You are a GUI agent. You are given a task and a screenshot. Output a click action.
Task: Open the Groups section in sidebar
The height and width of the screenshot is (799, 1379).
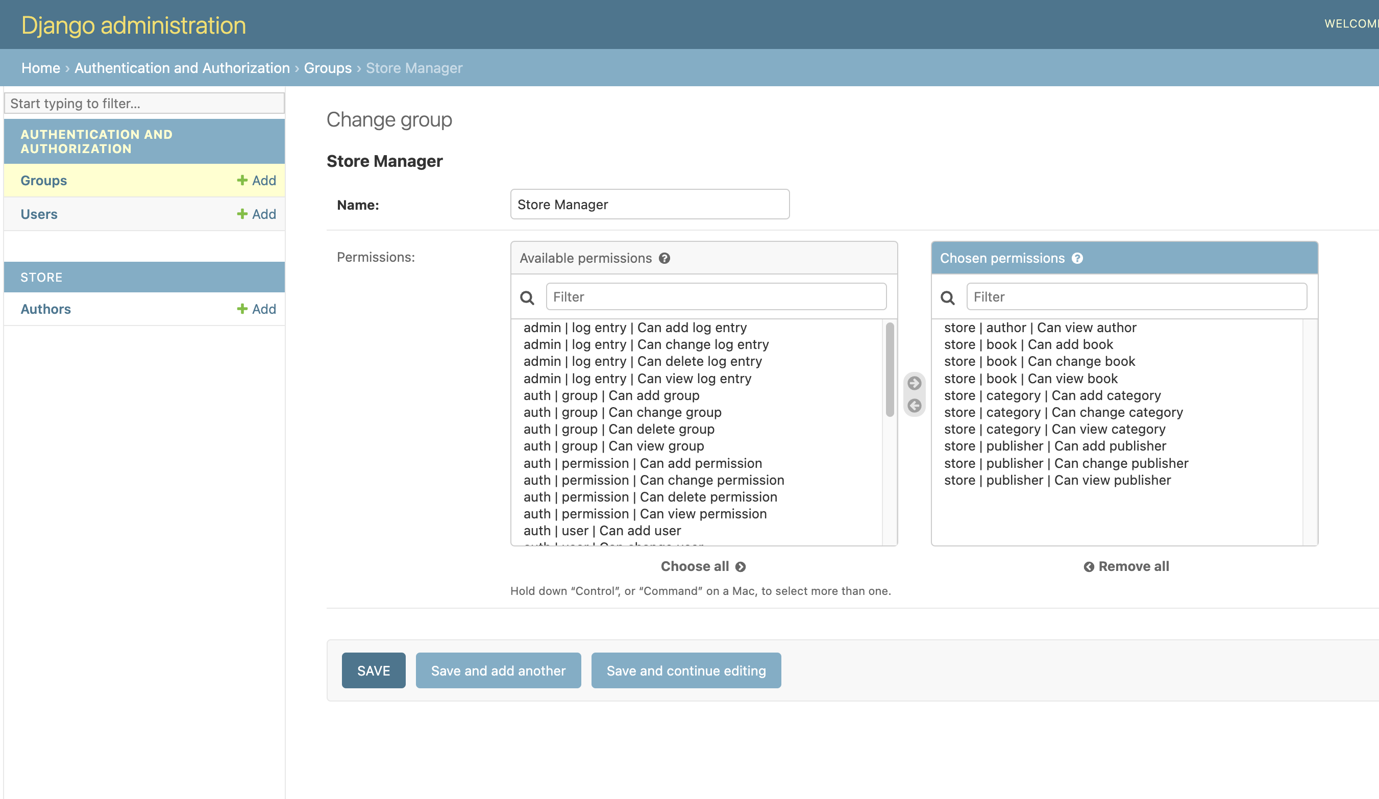pyautogui.click(x=44, y=180)
